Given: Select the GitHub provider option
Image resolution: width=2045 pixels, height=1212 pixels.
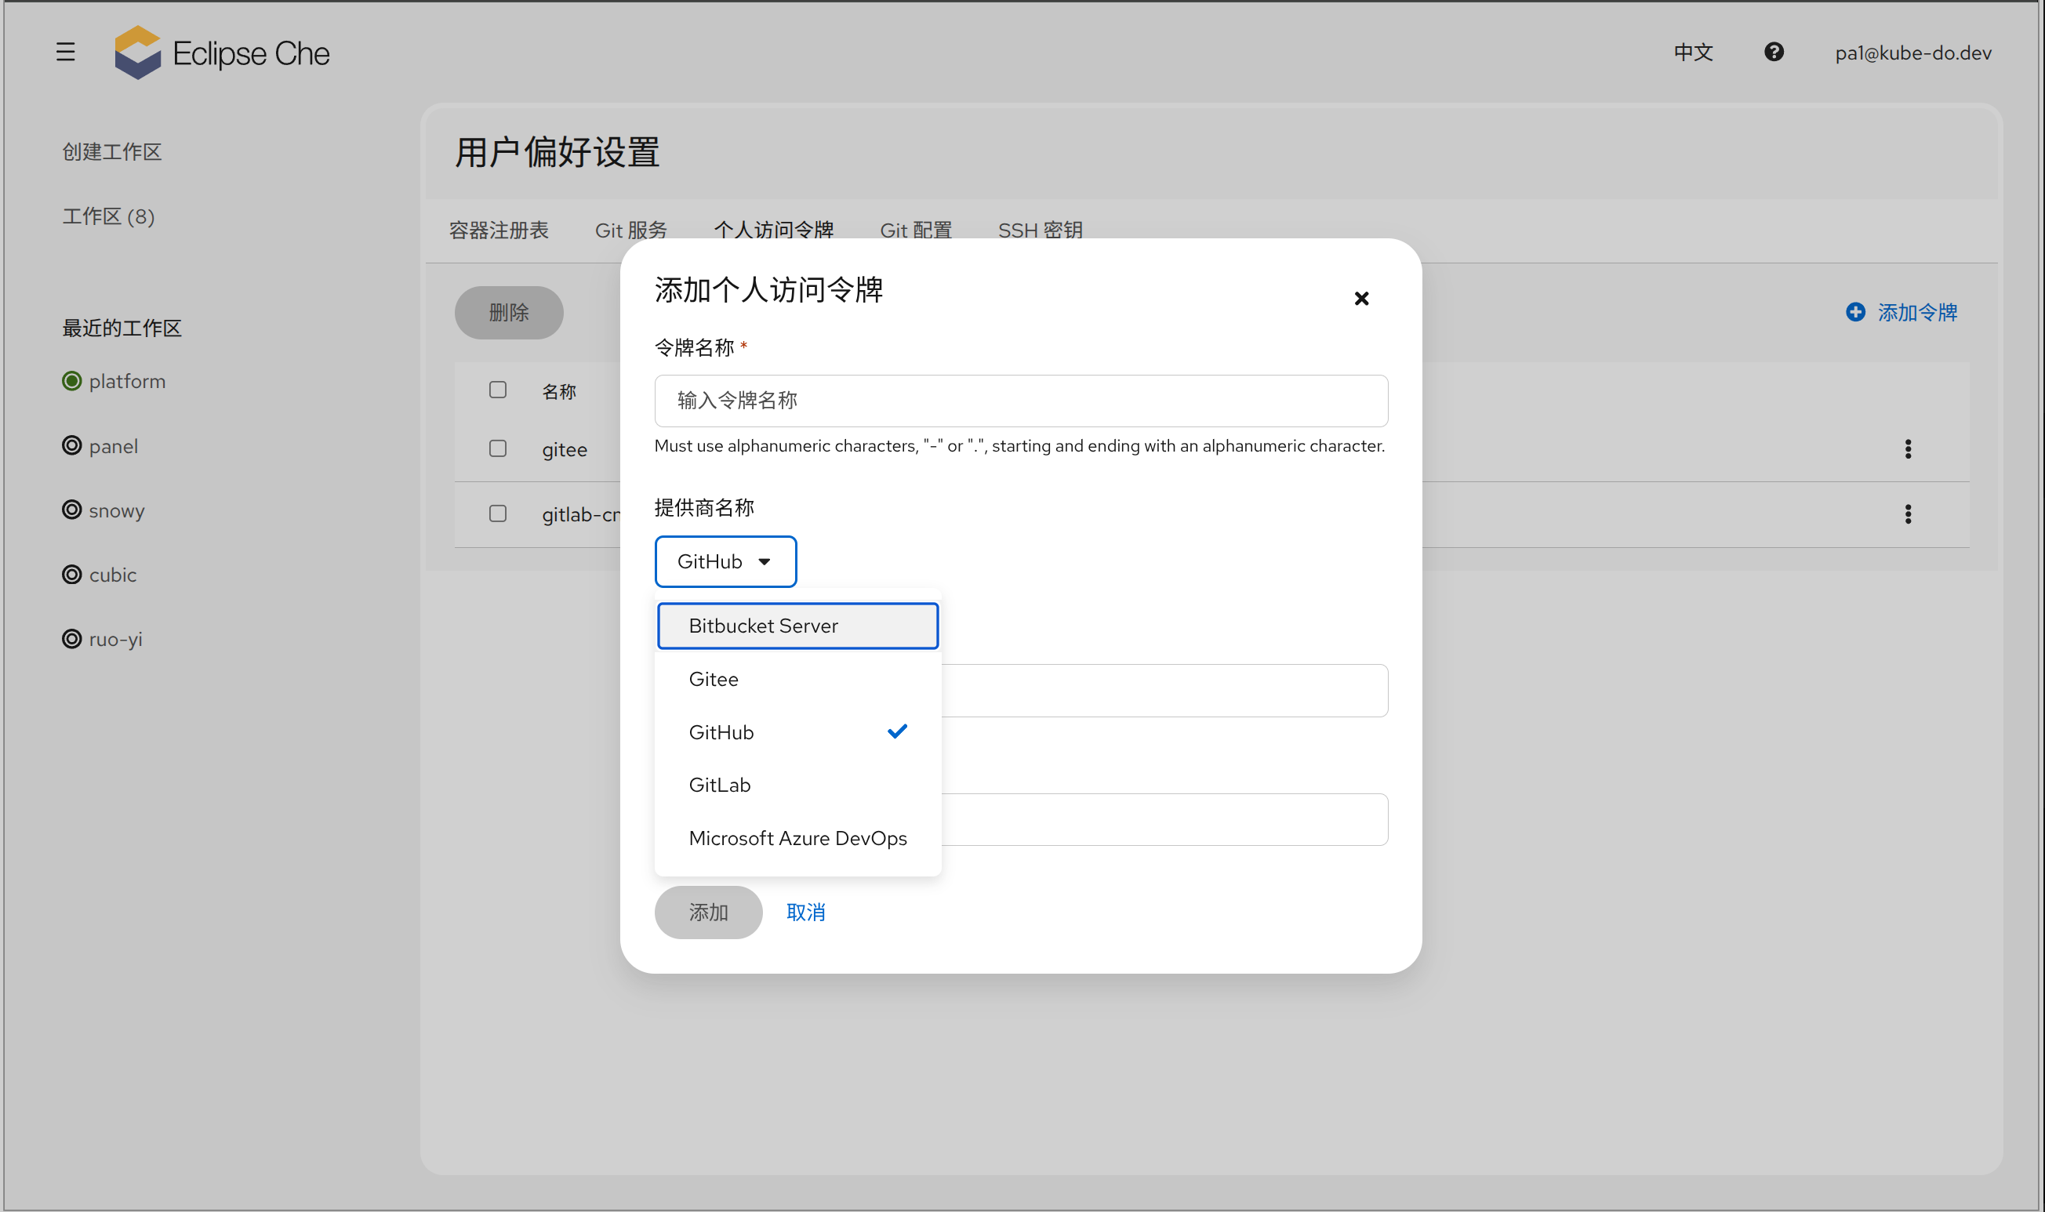Looking at the screenshot, I should tap(798, 731).
